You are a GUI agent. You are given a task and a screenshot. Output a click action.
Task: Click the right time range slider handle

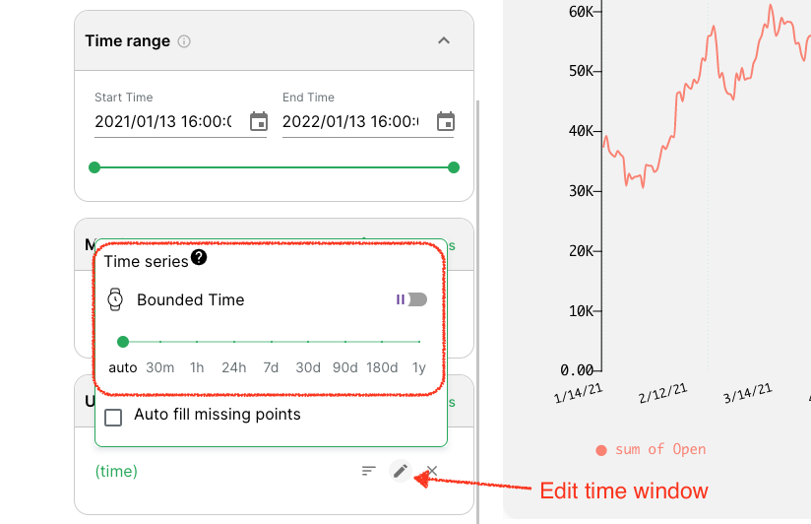pyautogui.click(x=454, y=167)
